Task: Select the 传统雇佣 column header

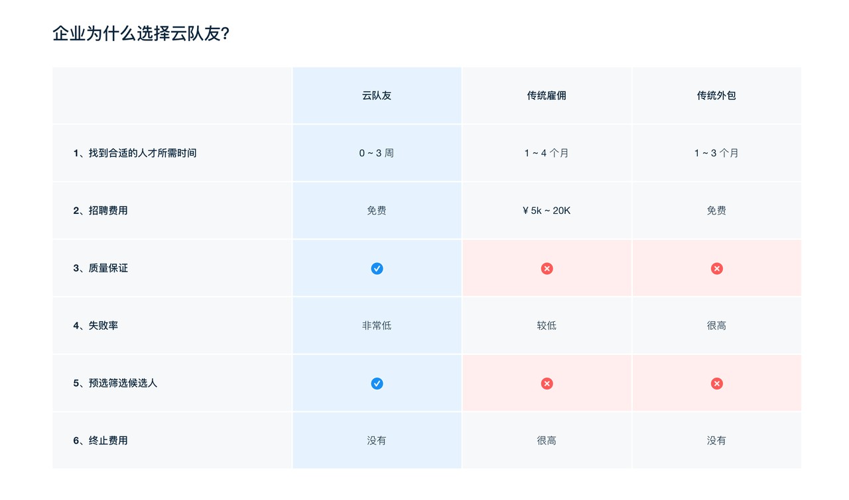Action: click(x=547, y=95)
